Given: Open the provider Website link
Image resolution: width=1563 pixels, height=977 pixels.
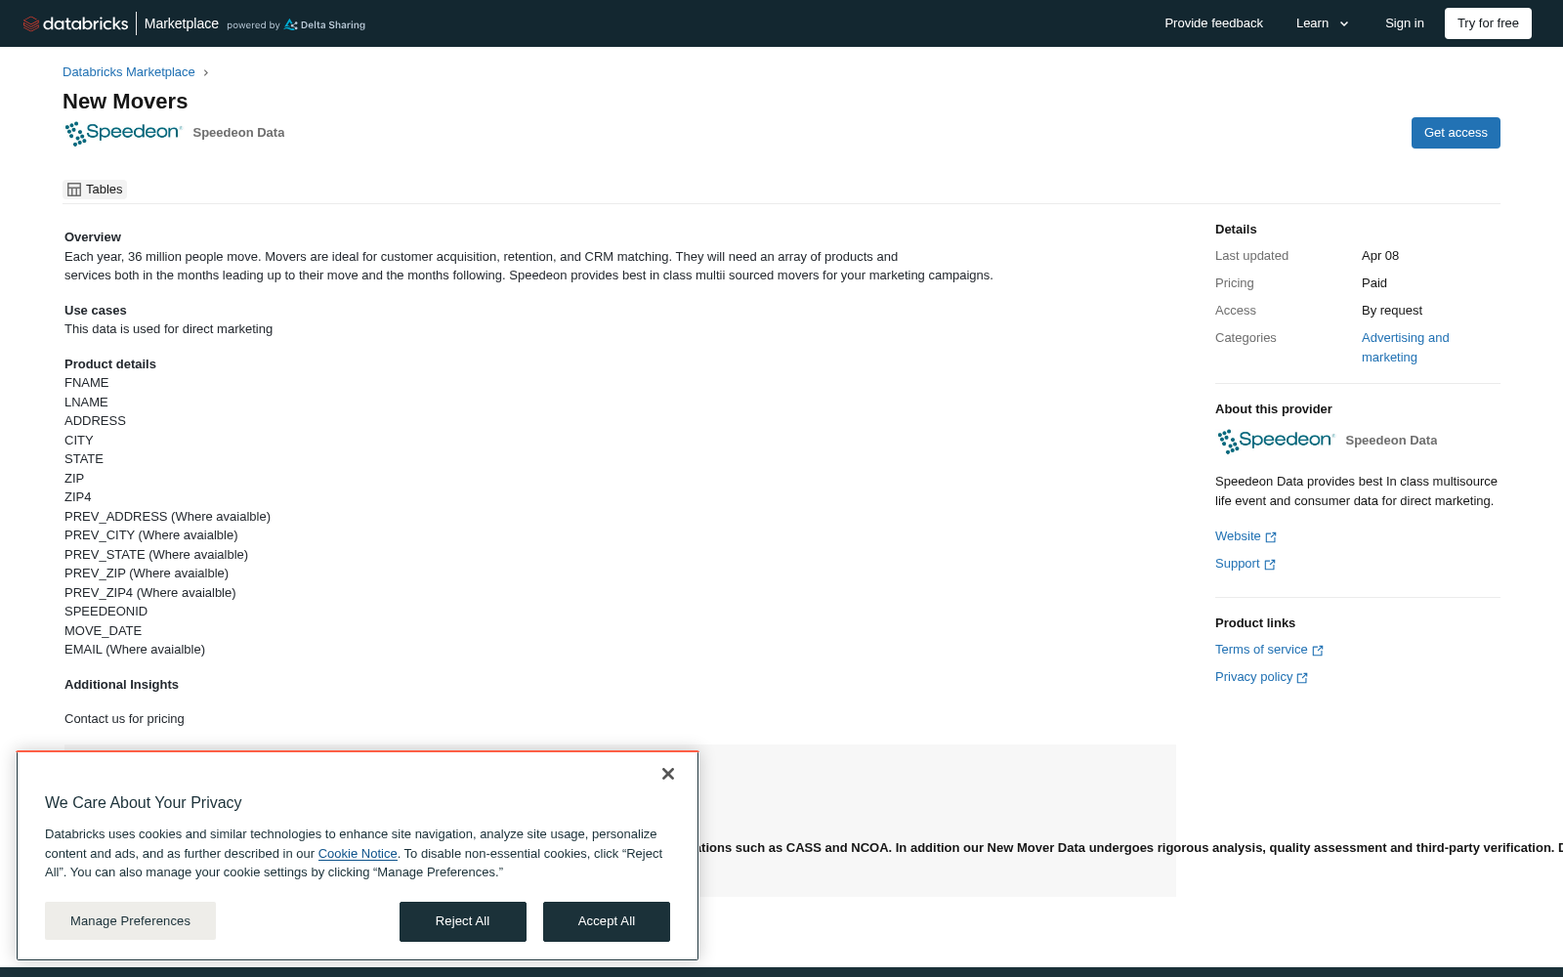Looking at the screenshot, I should click(x=1238, y=536).
